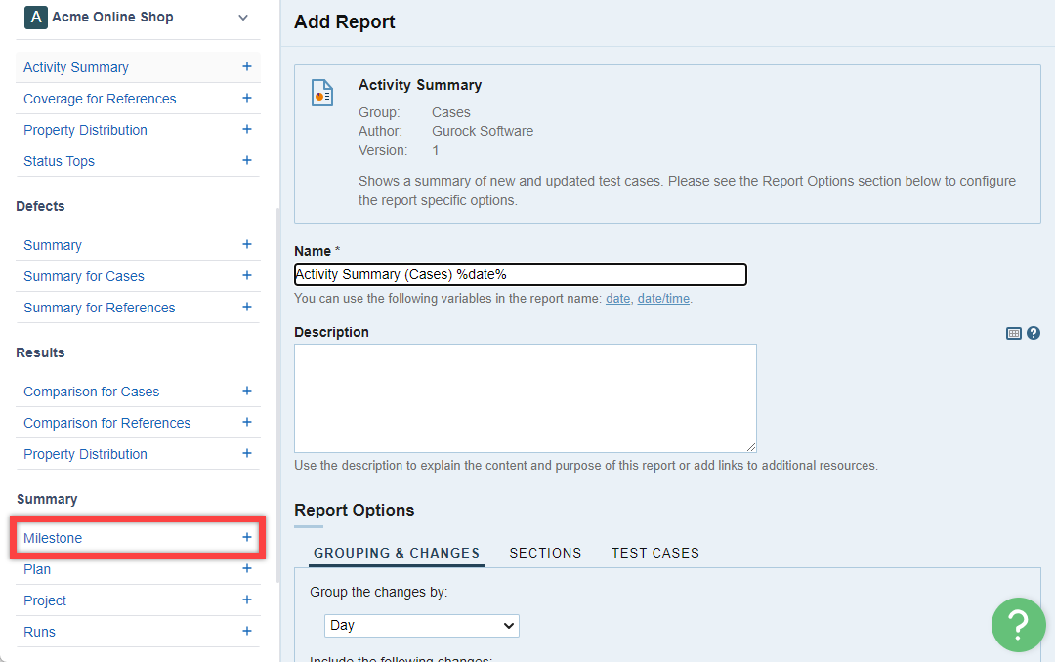The width and height of the screenshot is (1055, 662).
Task: Click the plus icon next to Comparison for Cases
Action: [246, 392]
